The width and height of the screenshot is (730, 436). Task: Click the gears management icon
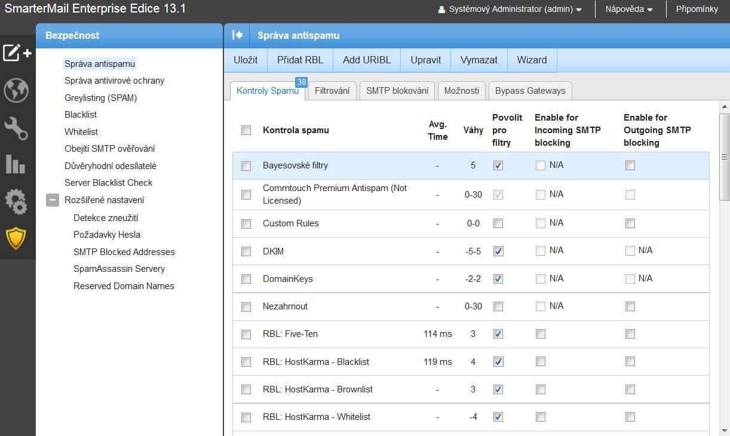16,202
